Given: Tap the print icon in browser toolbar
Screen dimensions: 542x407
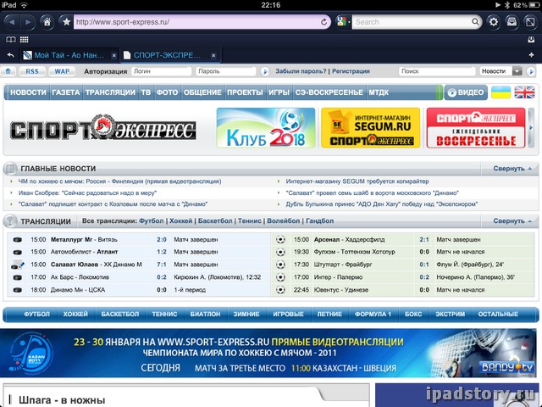Looking at the screenshot, I should (x=512, y=22).
